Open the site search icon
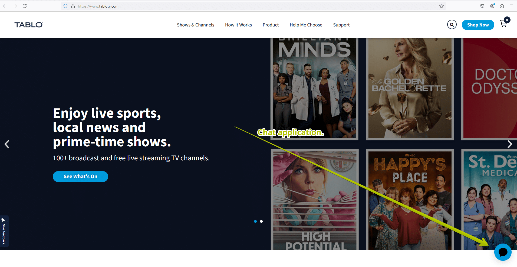Image resolution: width=517 pixels, height=267 pixels. click(452, 25)
